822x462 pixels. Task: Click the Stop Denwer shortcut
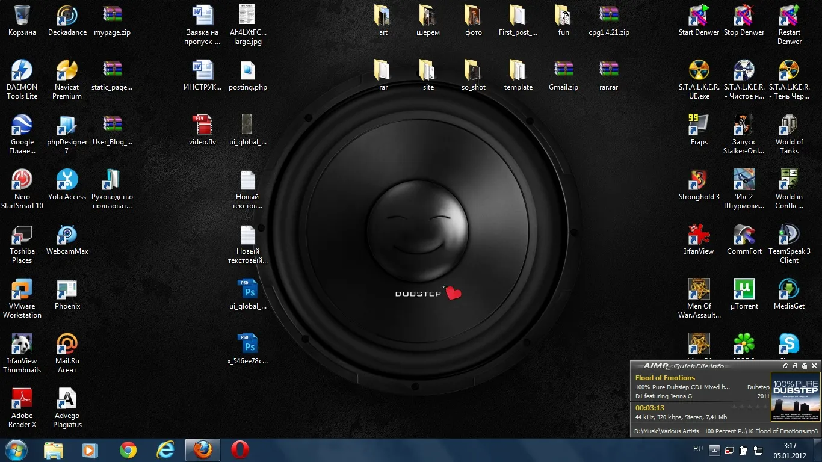coord(744,20)
